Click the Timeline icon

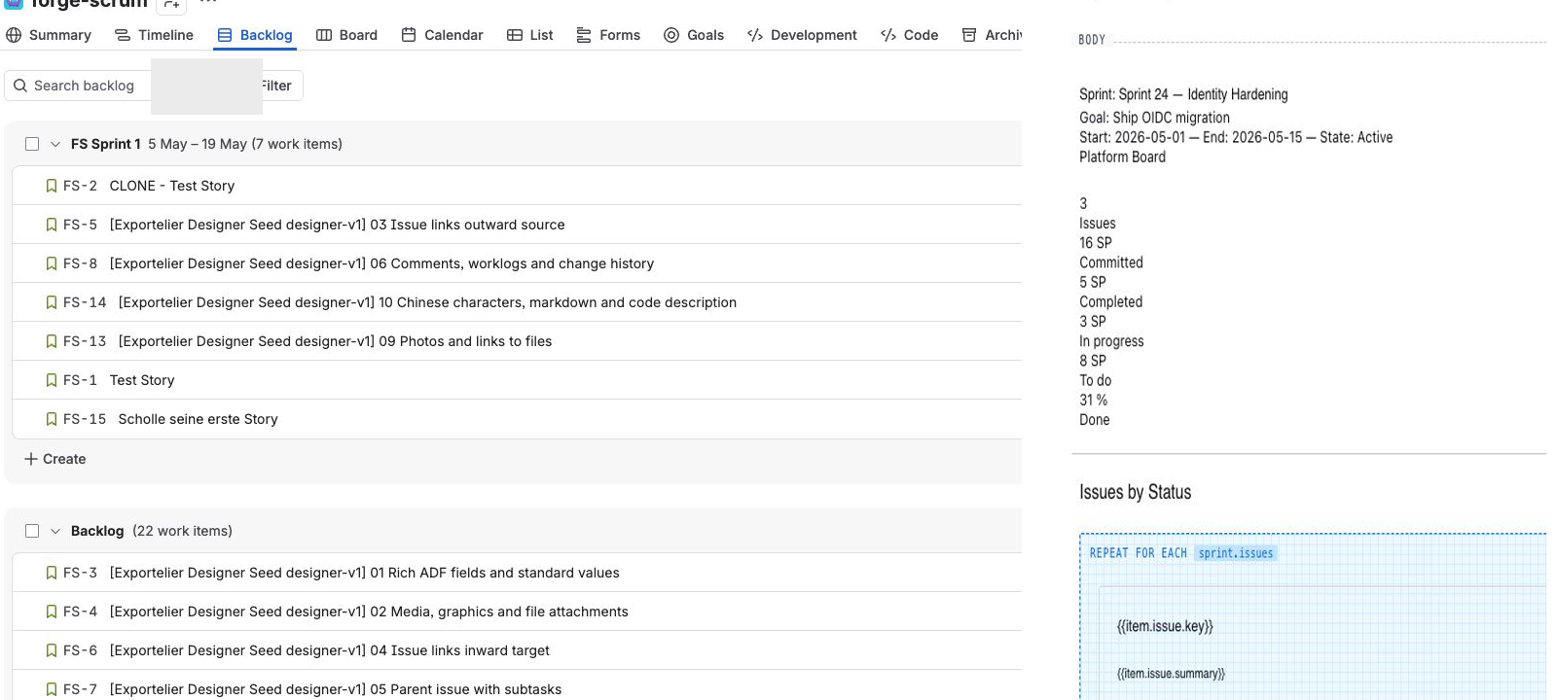[123, 35]
